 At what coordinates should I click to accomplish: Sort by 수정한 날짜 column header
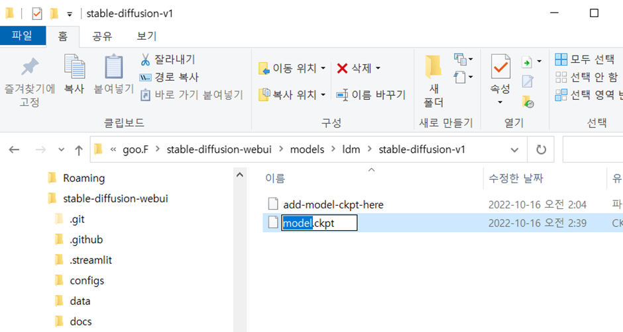(x=516, y=179)
